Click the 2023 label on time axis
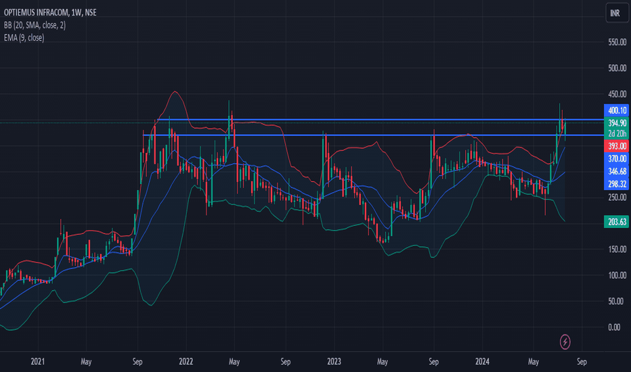Screen dimensions: 631x372 [x=334, y=361]
